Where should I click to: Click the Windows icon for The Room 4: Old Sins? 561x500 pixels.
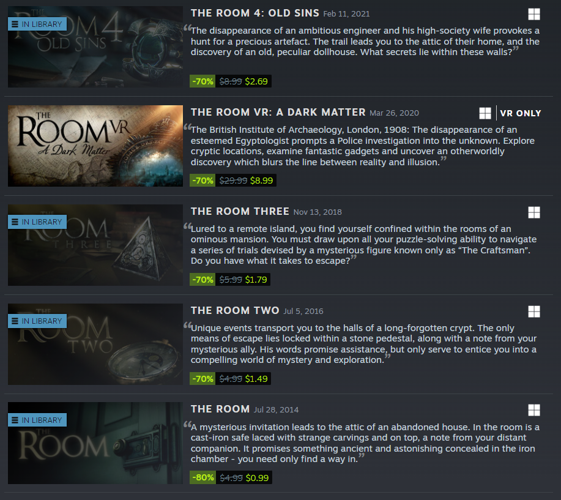pyautogui.click(x=534, y=14)
